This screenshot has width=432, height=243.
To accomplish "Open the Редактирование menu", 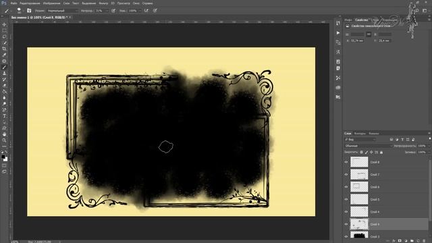I will (x=30, y=3).
